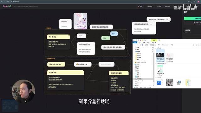Viewport: 201px width, 113px height.
Task: Select the white card with body text below the "N" card
Action: click(x=86, y=48)
